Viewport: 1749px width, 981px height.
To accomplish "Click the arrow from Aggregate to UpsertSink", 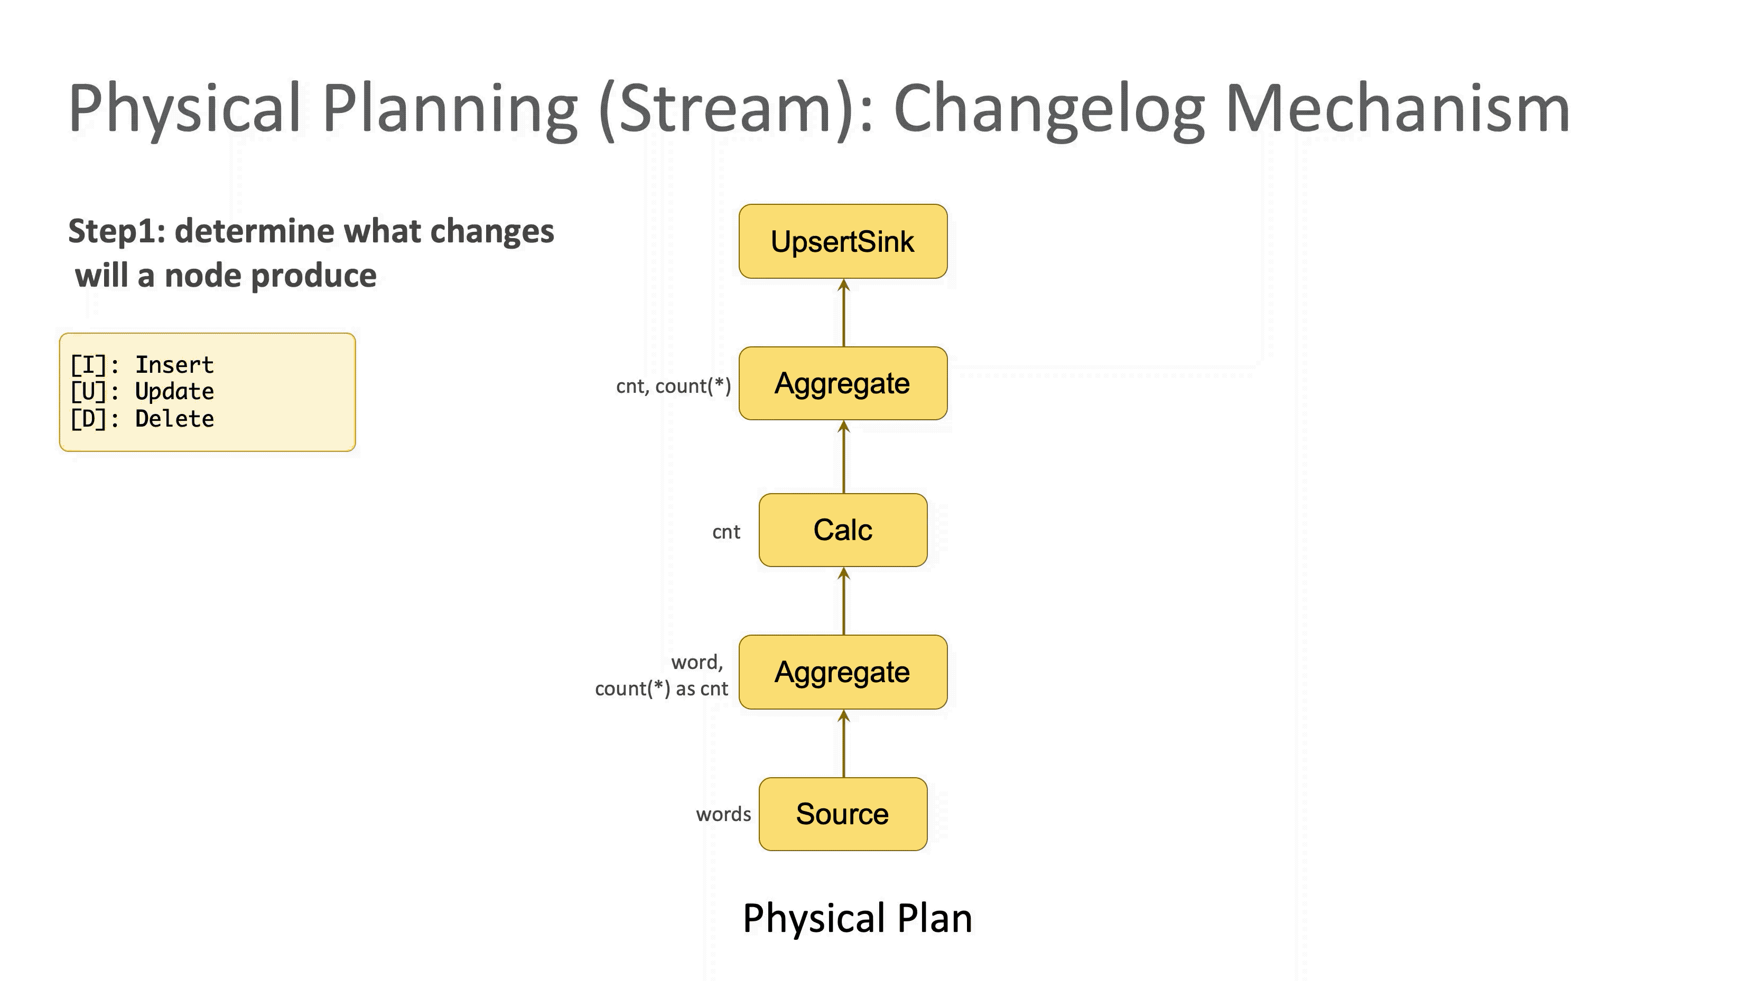I will (x=843, y=313).
